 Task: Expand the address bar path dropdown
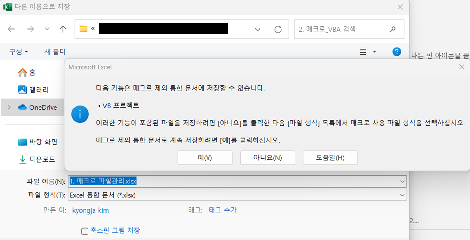(258, 30)
